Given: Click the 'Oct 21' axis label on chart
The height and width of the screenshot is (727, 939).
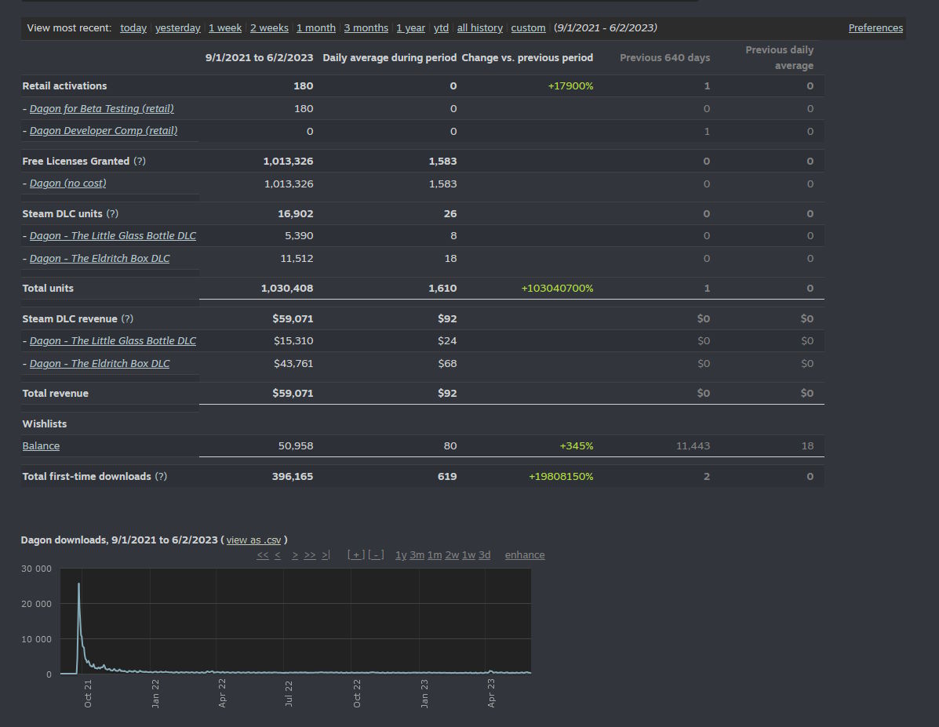Looking at the screenshot, I should coord(88,693).
